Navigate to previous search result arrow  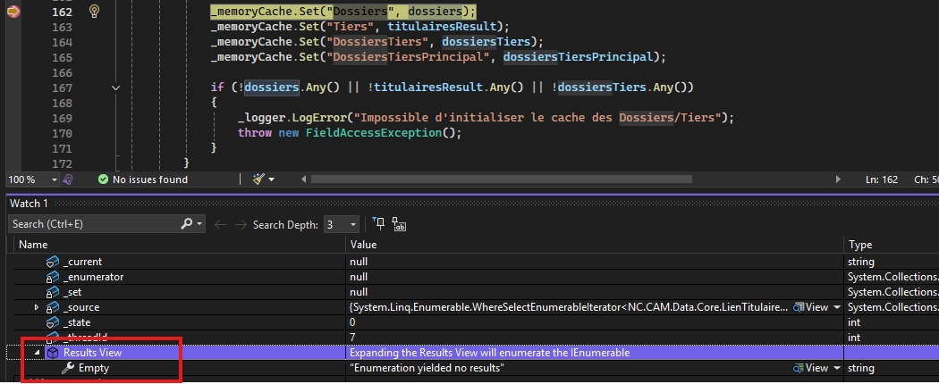coord(222,223)
